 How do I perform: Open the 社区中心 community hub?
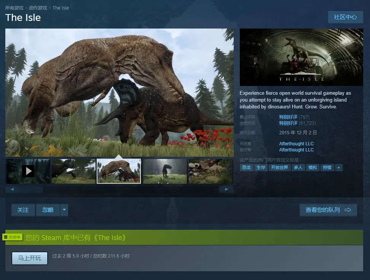[x=345, y=17]
